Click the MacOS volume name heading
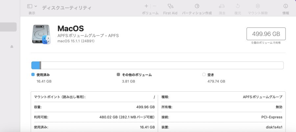 pyautogui.click(x=71, y=28)
